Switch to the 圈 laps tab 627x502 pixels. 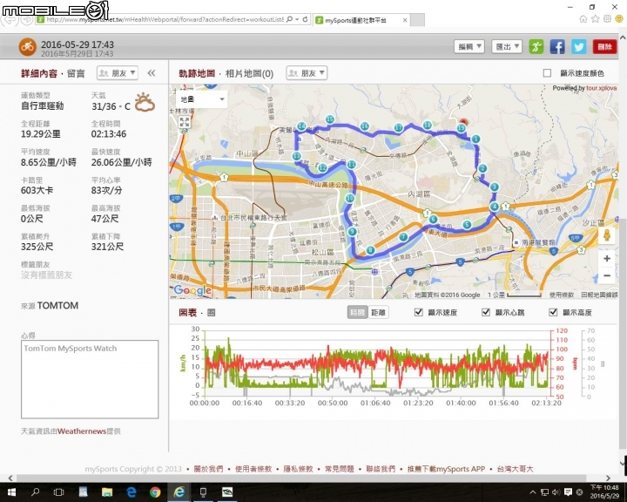point(211,313)
